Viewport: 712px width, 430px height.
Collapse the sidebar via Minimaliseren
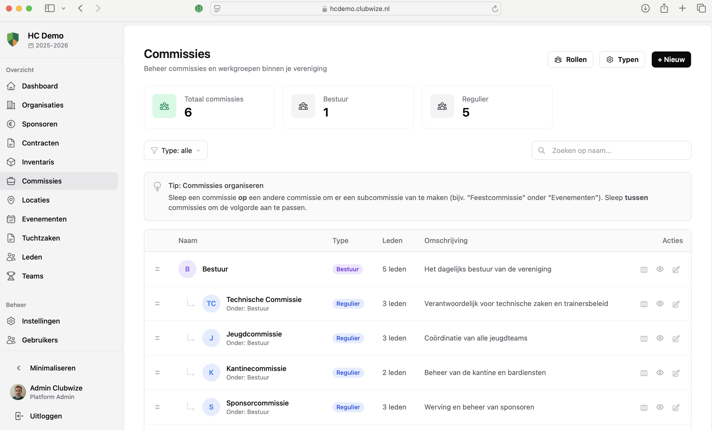tap(52, 368)
